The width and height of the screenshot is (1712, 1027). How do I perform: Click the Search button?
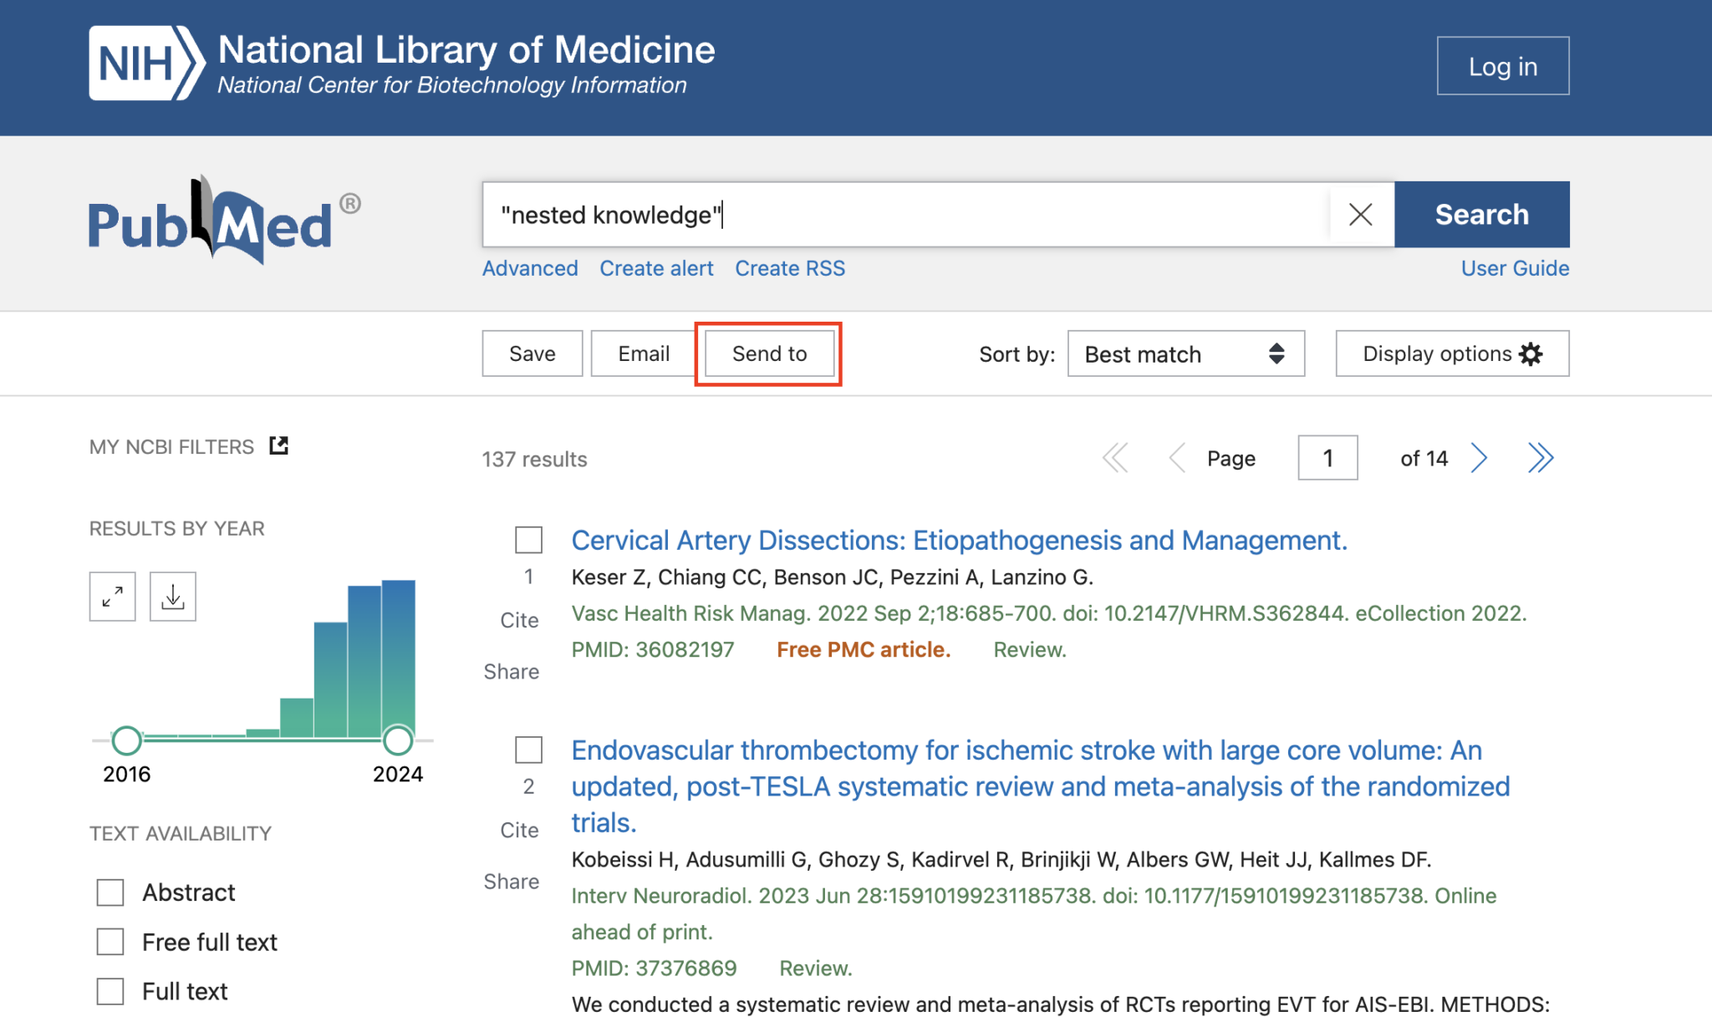coord(1481,215)
